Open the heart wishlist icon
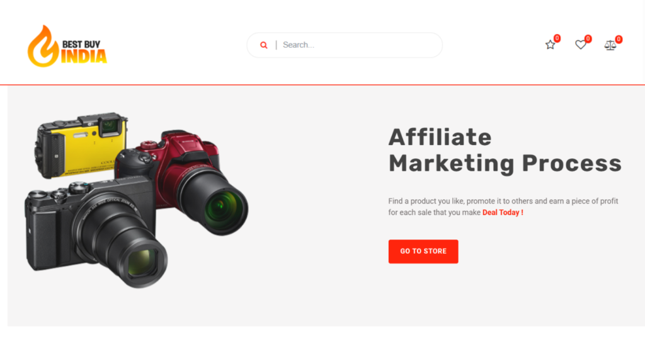Viewport: 645px width, 363px height. click(x=580, y=45)
